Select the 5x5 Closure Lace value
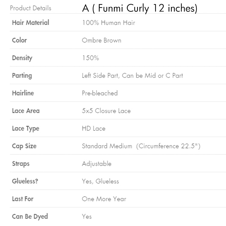 pyautogui.click(x=106, y=111)
